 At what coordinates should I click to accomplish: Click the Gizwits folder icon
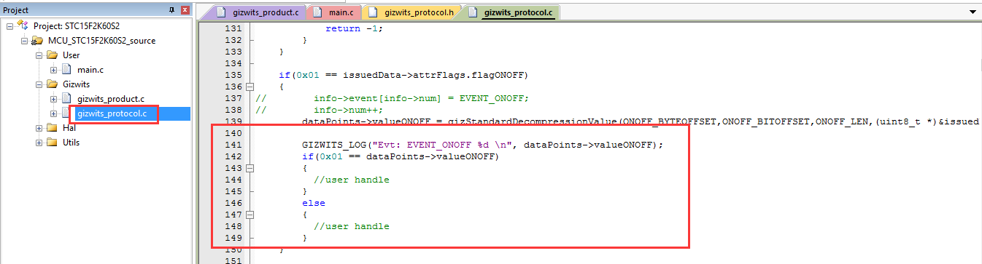coord(52,84)
